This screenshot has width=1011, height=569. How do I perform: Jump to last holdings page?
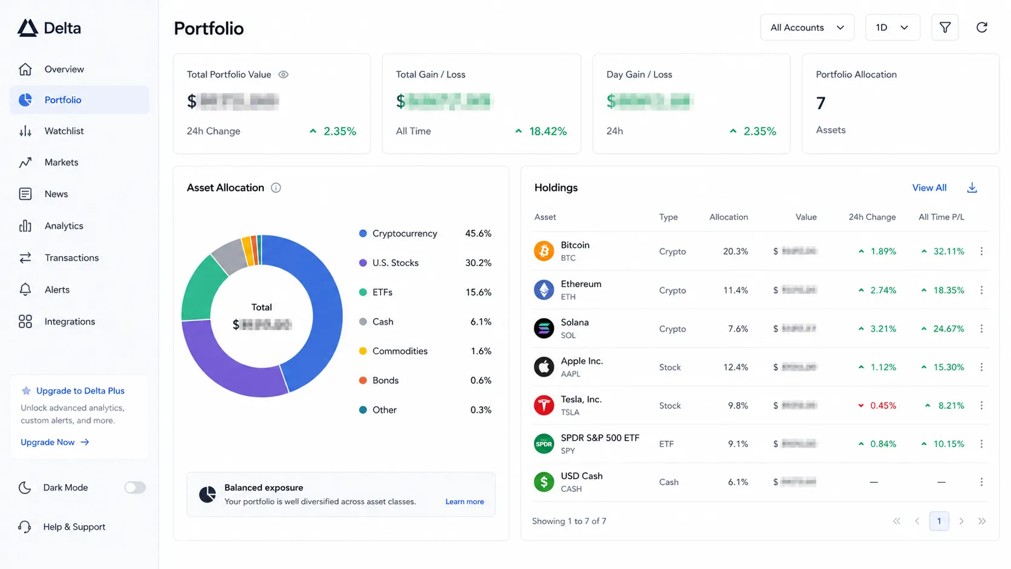[982, 521]
